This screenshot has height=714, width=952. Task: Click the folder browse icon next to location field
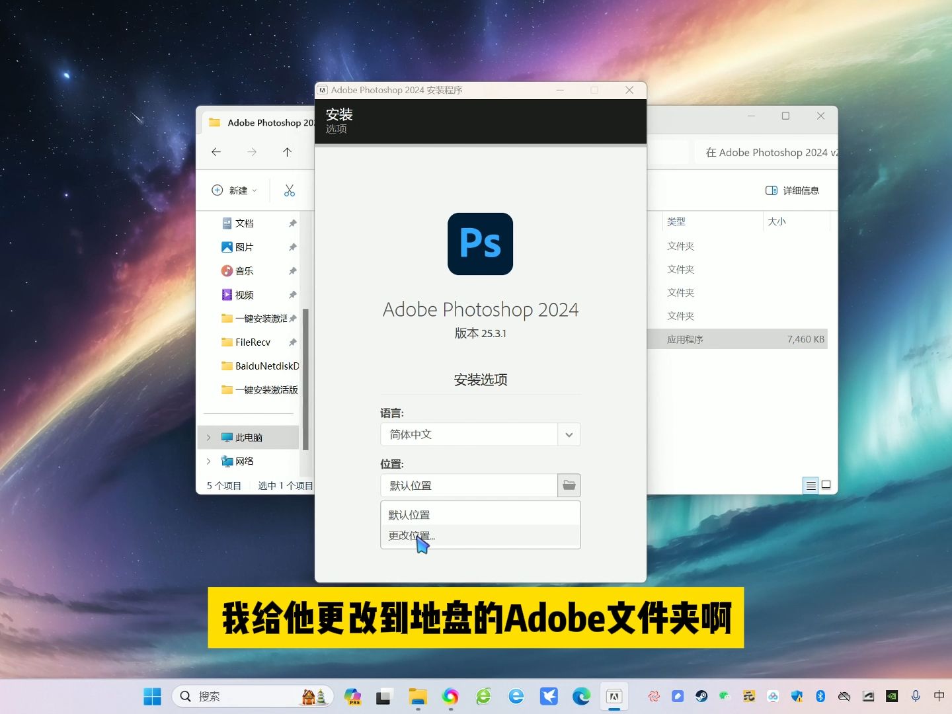click(x=569, y=485)
